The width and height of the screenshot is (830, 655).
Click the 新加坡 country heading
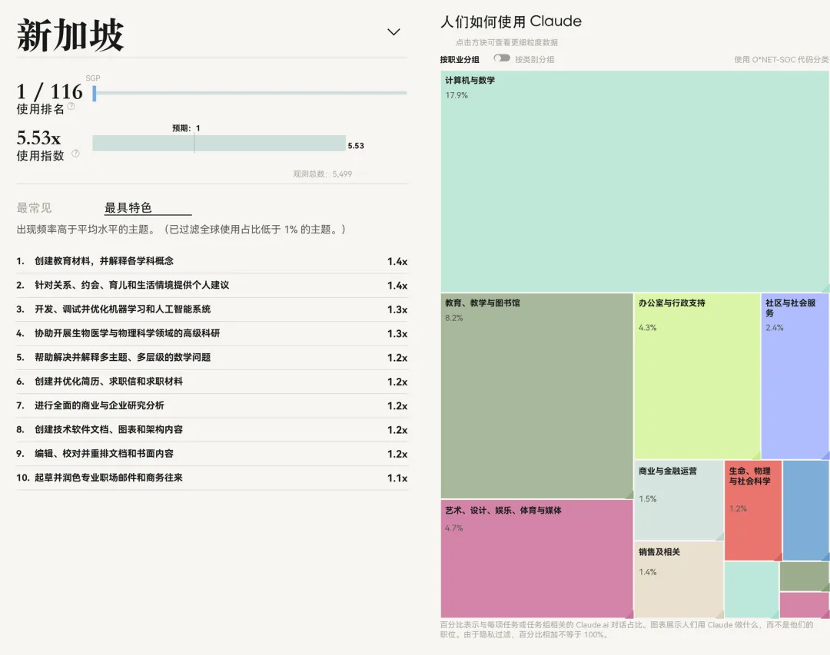71,35
